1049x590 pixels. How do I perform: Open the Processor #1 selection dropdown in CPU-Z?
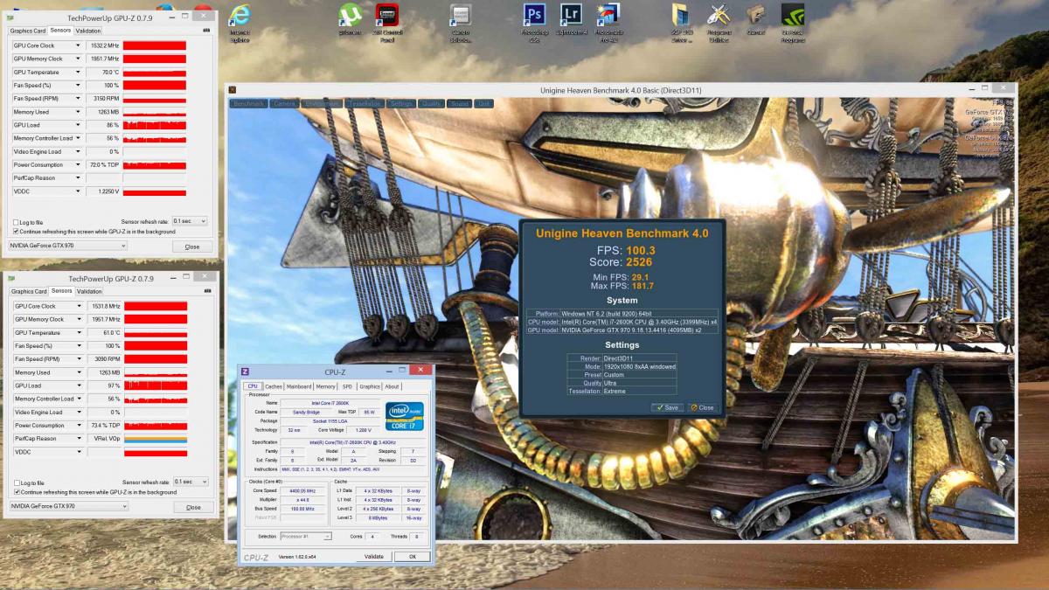(306, 536)
